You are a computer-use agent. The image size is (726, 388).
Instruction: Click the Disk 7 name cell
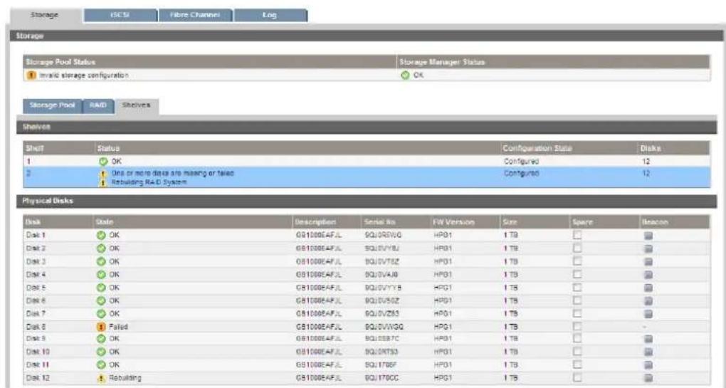coord(36,313)
